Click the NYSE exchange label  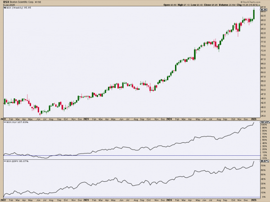pos(38,2)
